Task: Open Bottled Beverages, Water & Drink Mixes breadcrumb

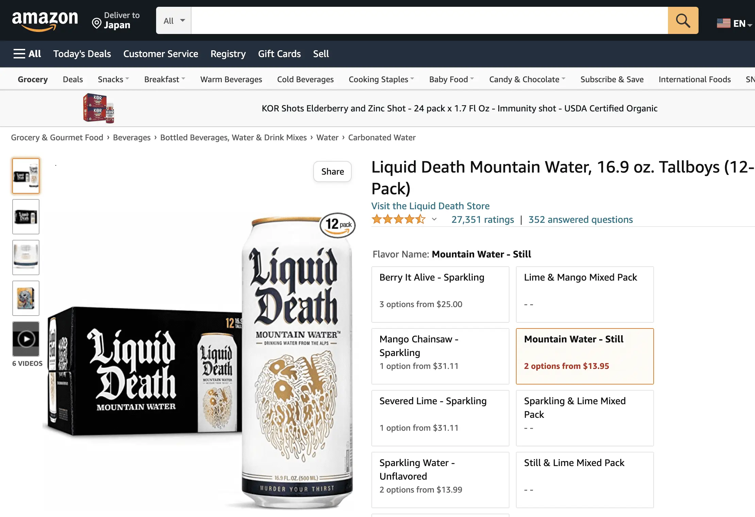Action: (x=233, y=137)
